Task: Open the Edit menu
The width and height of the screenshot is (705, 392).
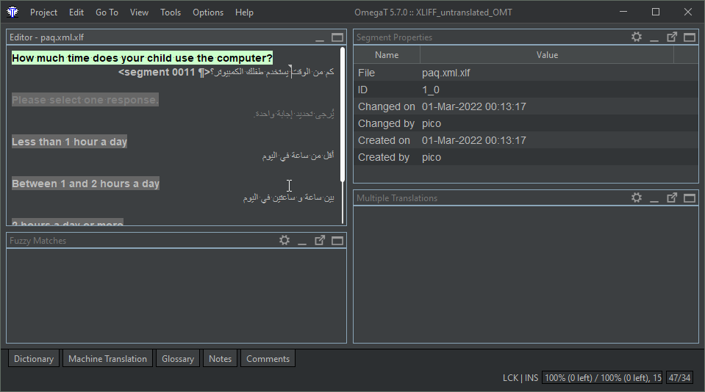Action: (76, 12)
